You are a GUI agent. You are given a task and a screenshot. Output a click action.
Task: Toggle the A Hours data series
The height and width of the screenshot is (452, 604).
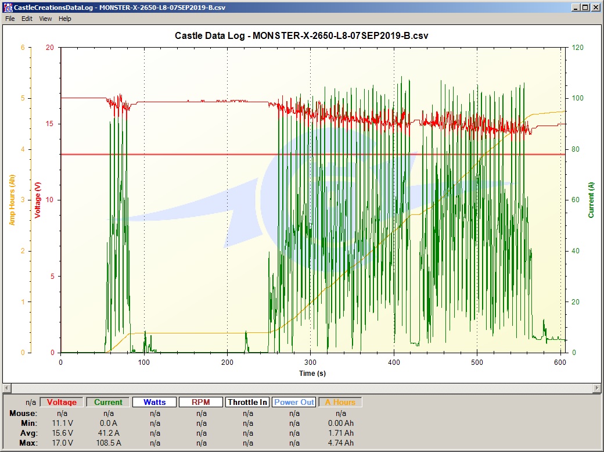tap(340, 402)
